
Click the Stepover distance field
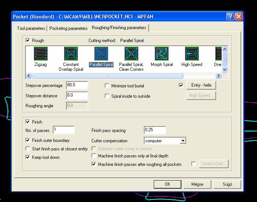tap(77, 95)
